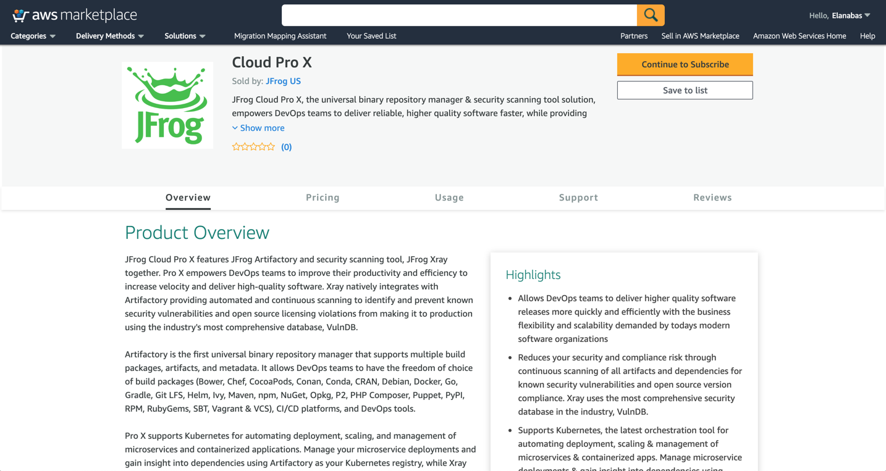Viewport: 886px width, 471px height.
Task: Click Save to list
Action: point(685,90)
